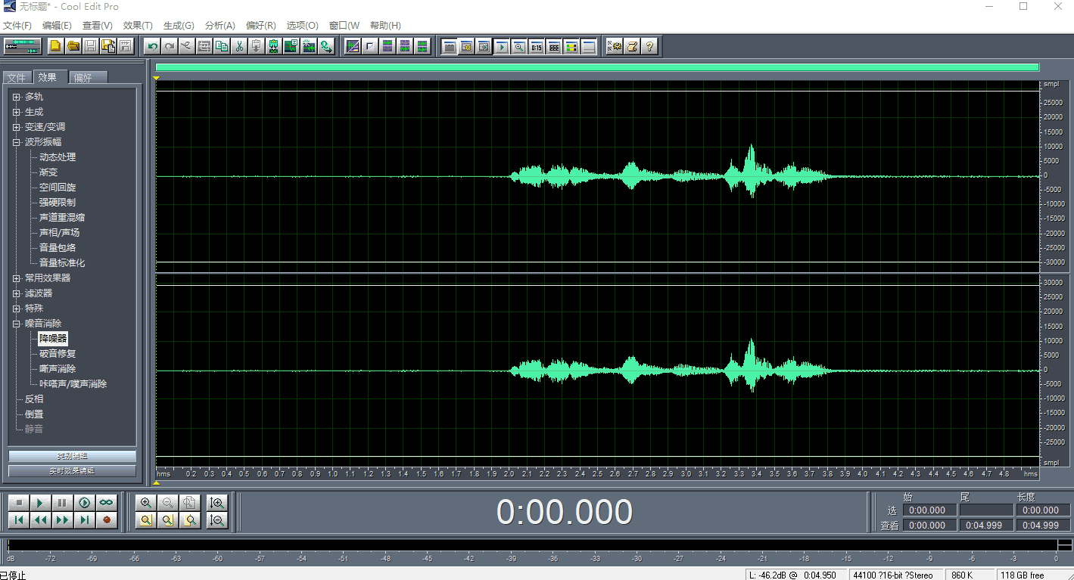Screen dimensions: 1074x580
Task: Start playback with the play button
Action: (x=41, y=502)
